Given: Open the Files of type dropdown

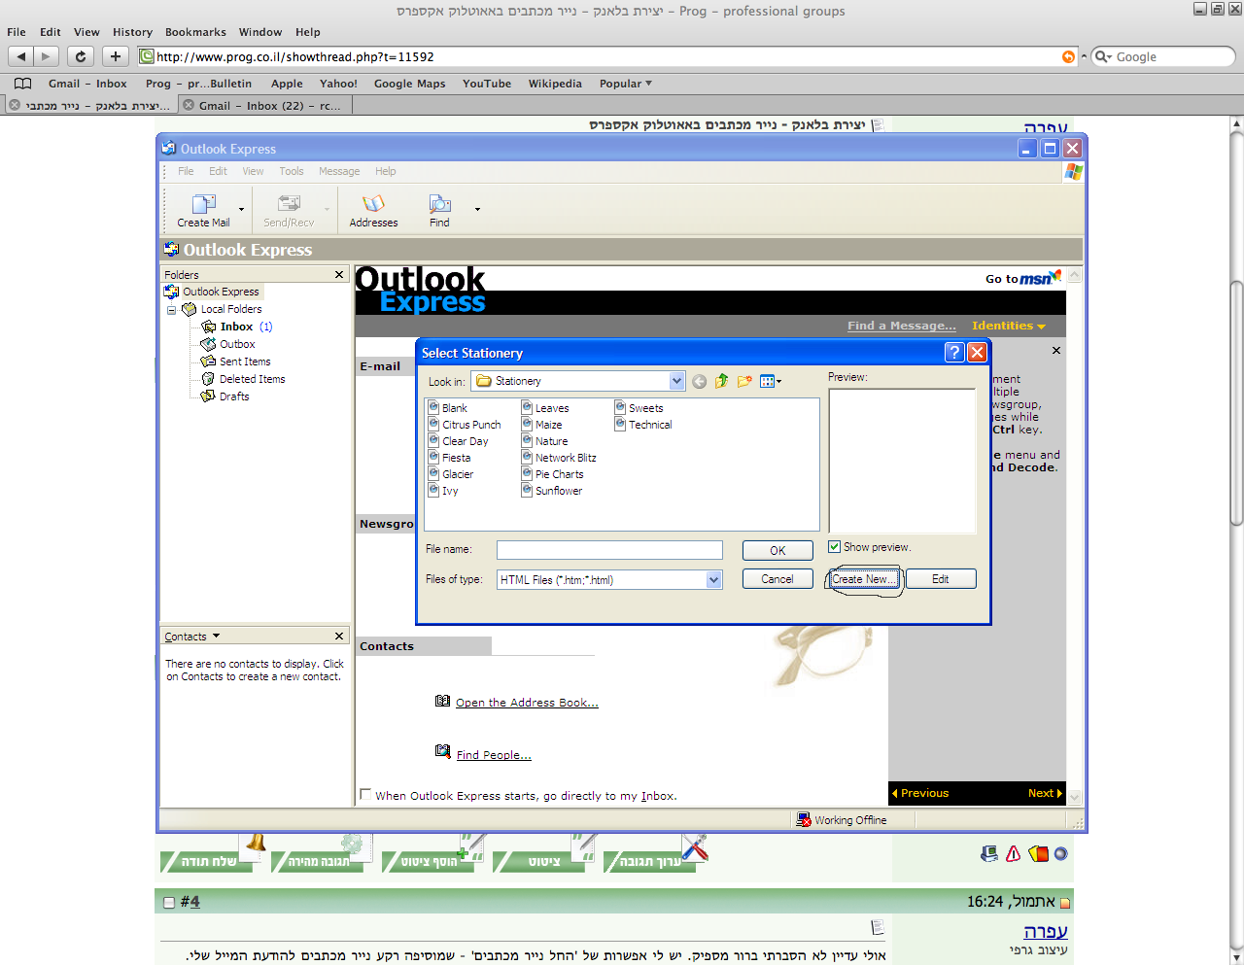Looking at the screenshot, I should 713,579.
